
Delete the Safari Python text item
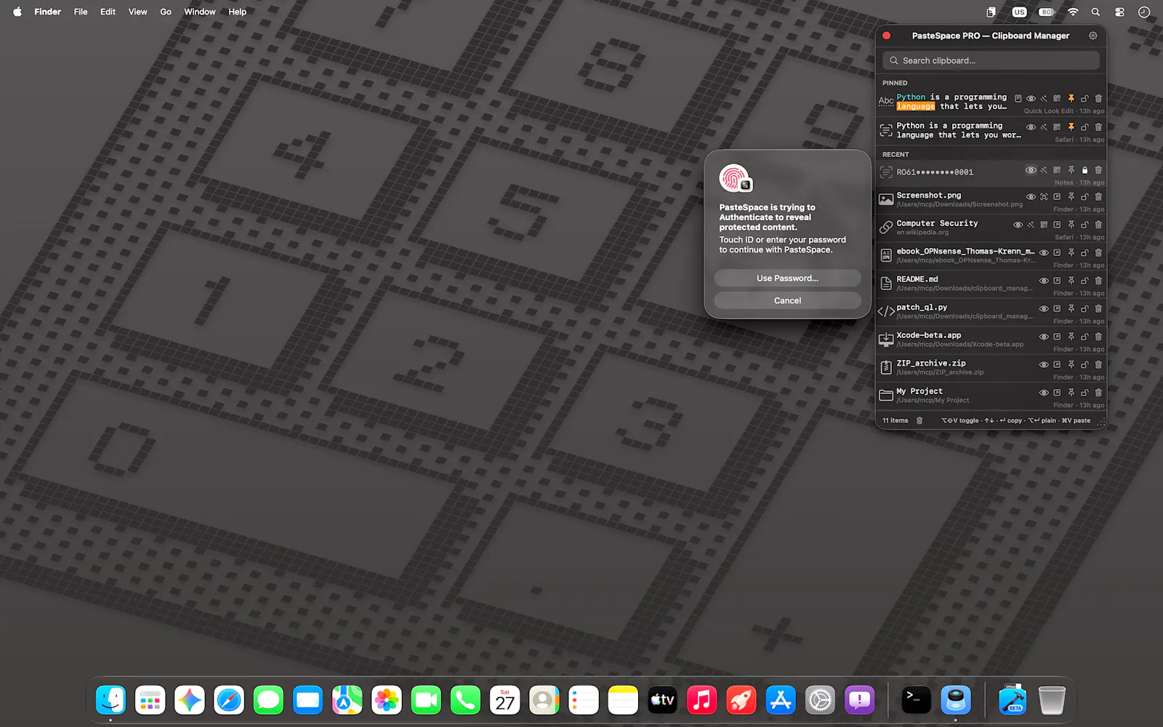[1098, 126]
